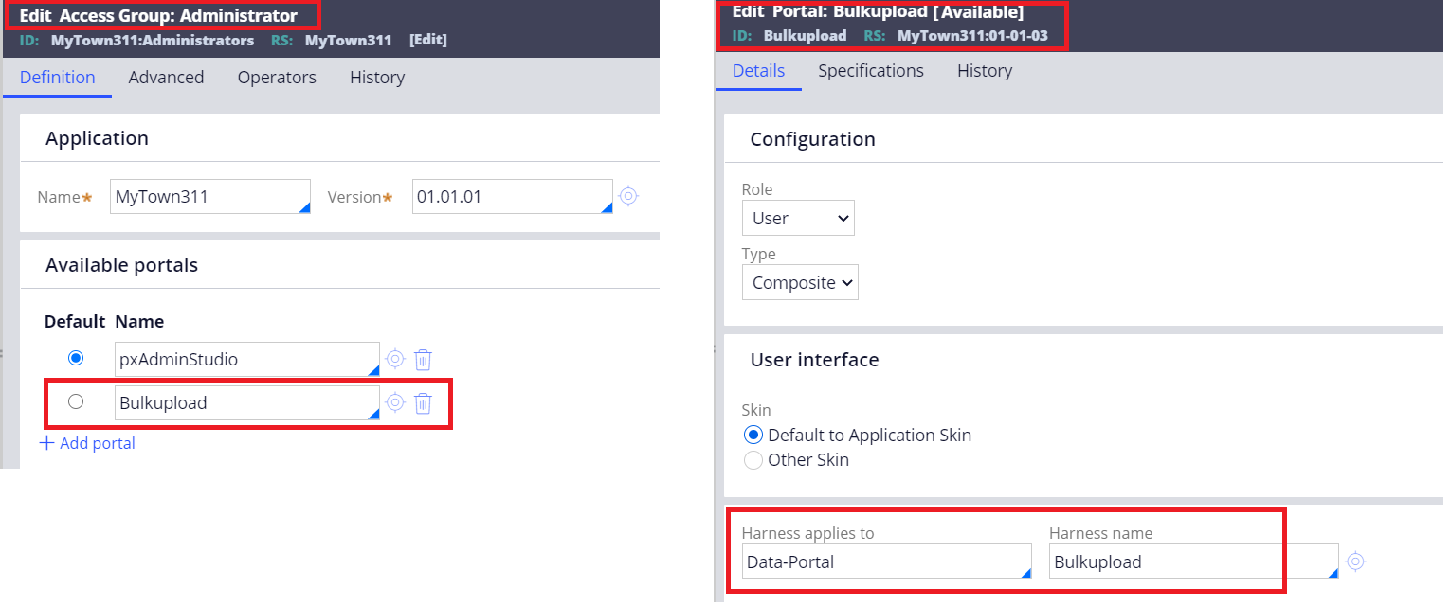The image size is (1451, 605).
Task: Click inside the Version input field
Action: click(x=502, y=196)
